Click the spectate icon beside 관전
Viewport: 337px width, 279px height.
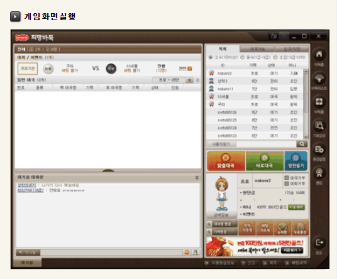(190, 68)
